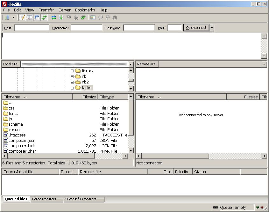The image size is (269, 212).
Task: Toggle processing of the transfer queue
Action: [x=61, y=17]
